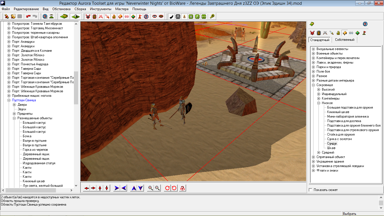Select the gold coins merchant icon in main toolbar
The image size is (384, 216).
point(114,17)
